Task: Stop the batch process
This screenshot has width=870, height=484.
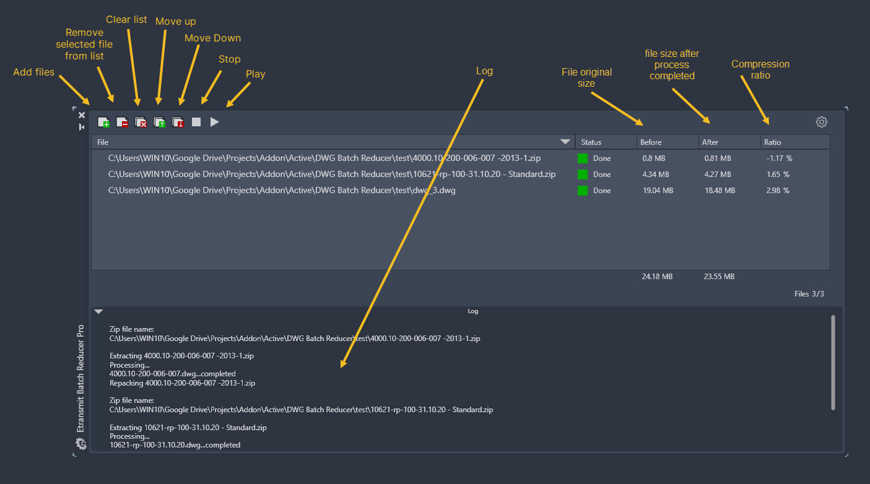Action: (196, 123)
